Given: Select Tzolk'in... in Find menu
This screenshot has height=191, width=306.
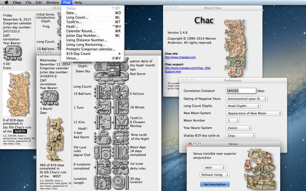Looking at the screenshot, I should pyautogui.click(x=93, y=22).
